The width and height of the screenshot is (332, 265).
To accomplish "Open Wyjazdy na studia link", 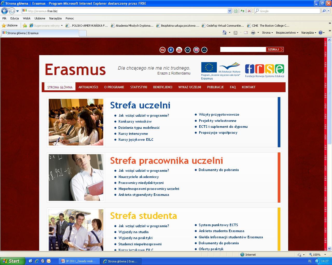I will click(133, 232).
